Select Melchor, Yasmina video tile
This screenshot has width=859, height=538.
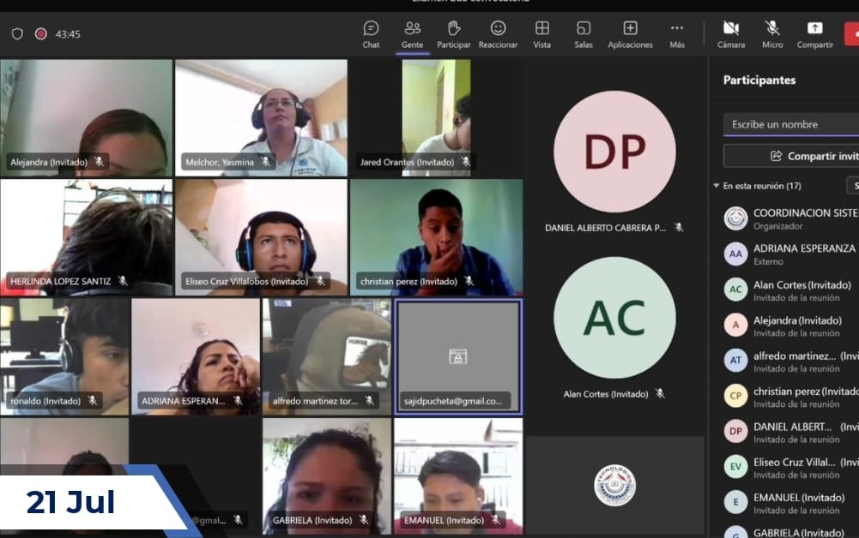tap(262, 118)
